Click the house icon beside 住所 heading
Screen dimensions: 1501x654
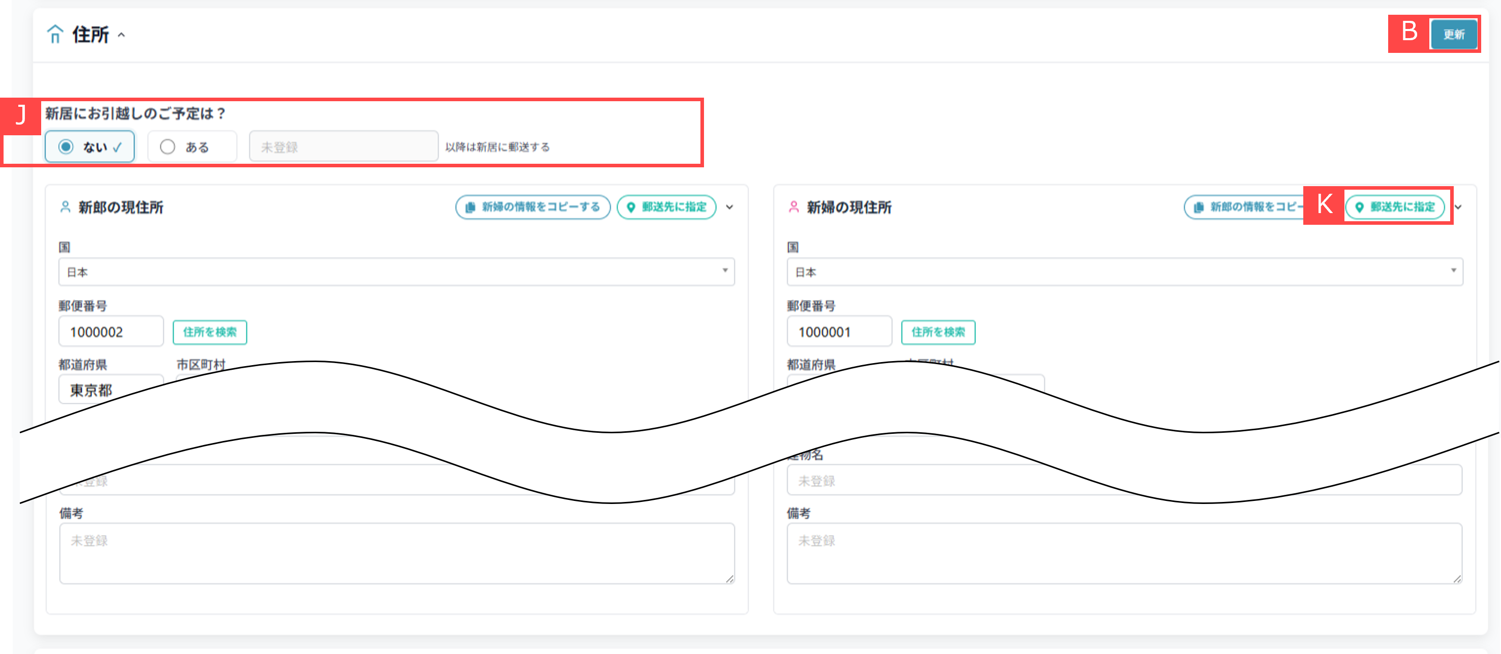[55, 35]
